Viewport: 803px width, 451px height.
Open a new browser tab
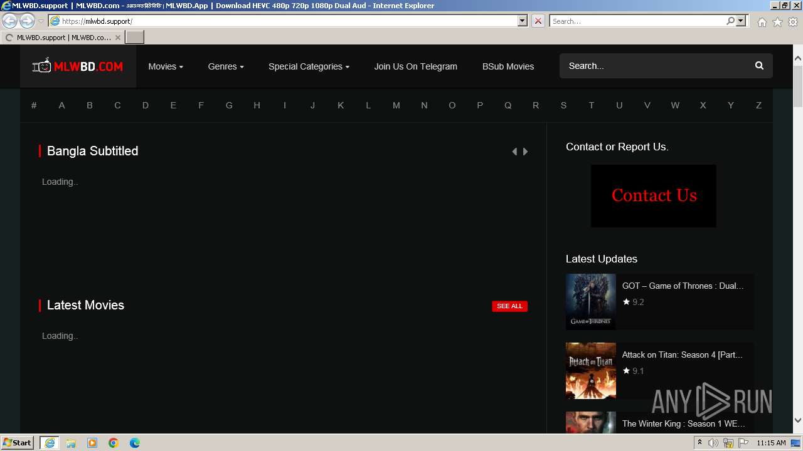pyautogui.click(x=135, y=38)
